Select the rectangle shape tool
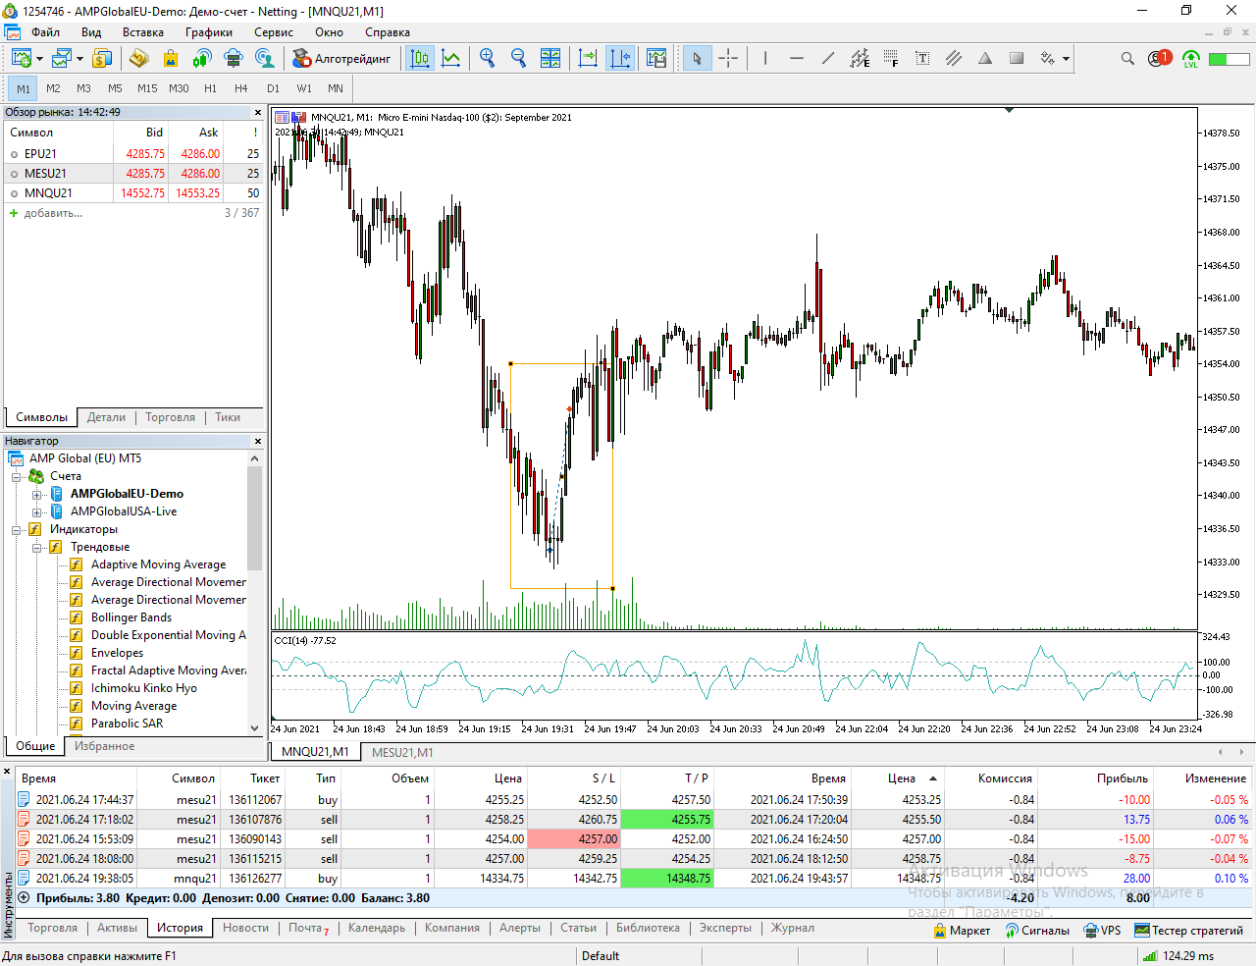Screen dimensions: 1256x966 (1017, 59)
